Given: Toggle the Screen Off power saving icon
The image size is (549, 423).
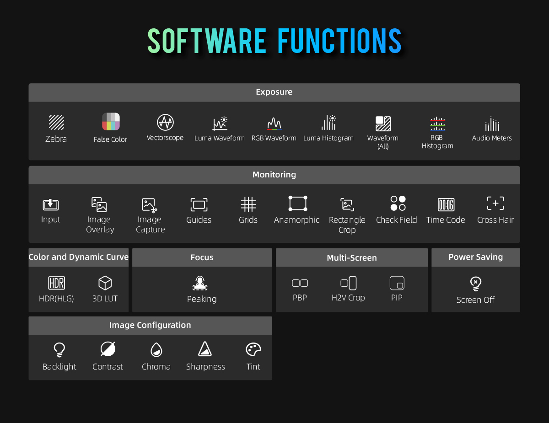Looking at the screenshot, I should click(x=476, y=284).
